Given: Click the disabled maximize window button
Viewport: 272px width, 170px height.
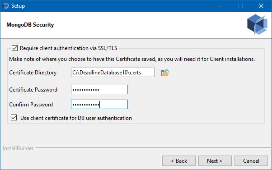Looking at the screenshot, I should coord(240,6).
